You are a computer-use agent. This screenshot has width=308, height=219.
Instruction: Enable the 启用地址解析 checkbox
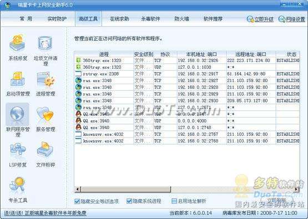coord(174,201)
